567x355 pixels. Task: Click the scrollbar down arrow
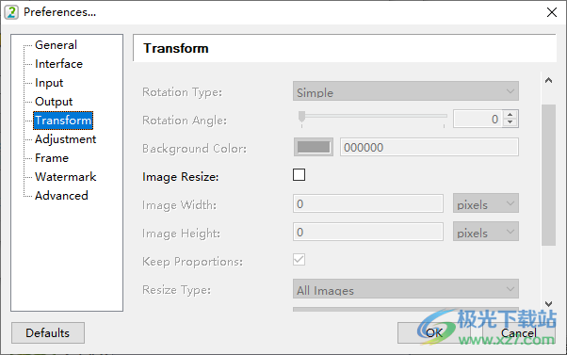pos(548,304)
